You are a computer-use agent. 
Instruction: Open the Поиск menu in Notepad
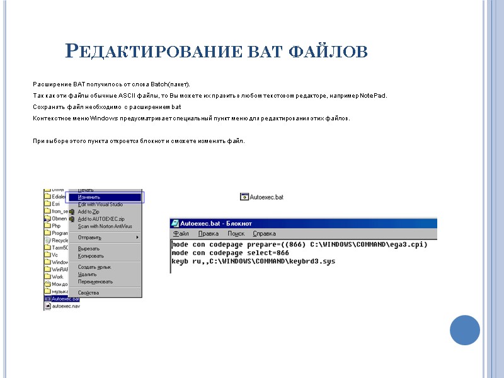pos(236,234)
